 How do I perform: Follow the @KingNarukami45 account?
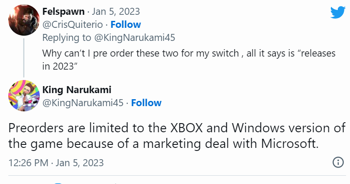coord(146,103)
